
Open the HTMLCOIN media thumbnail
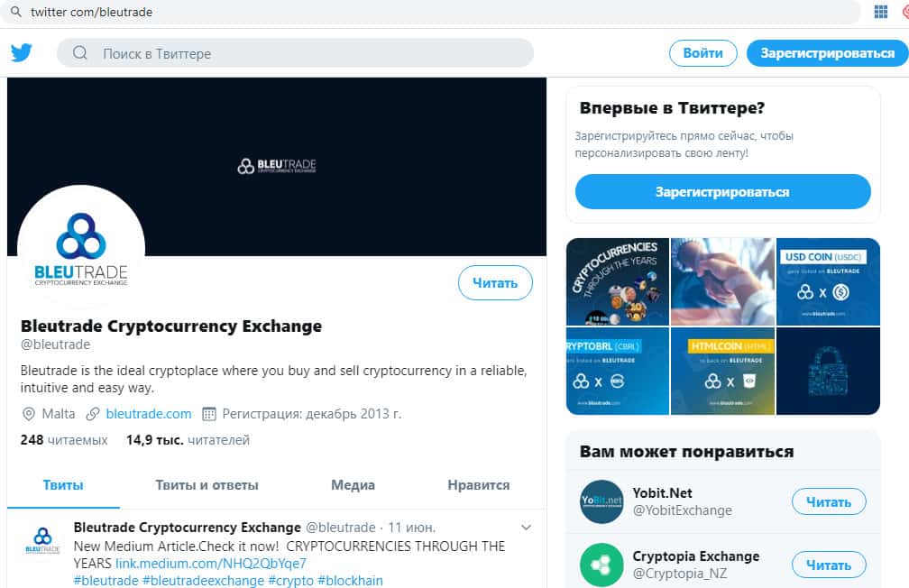tap(722, 371)
